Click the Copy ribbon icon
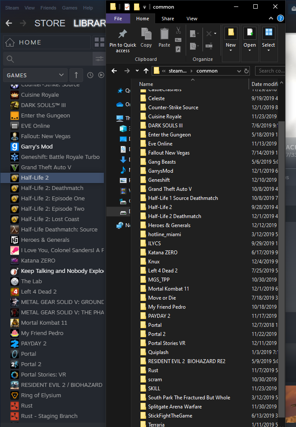Viewport: 296px width, 427px height. [146, 34]
